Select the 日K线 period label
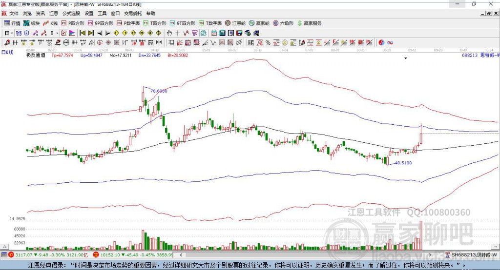The image size is (500, 270). point(7,52)
